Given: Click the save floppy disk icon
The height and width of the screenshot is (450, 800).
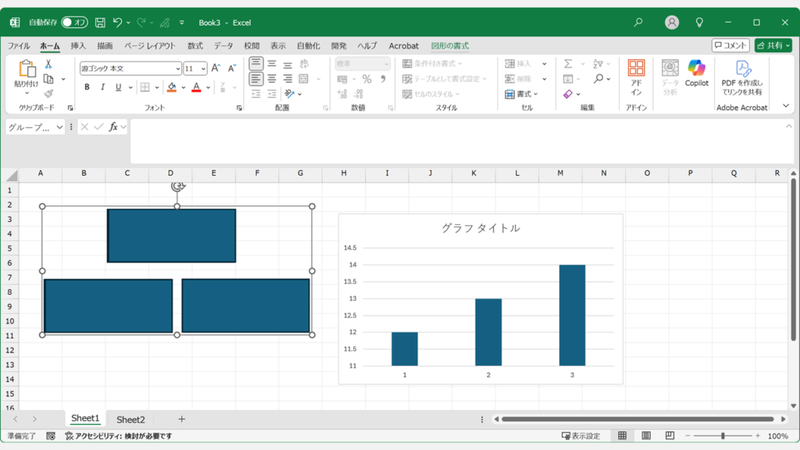Looking at the screenshot, I should [100, 23].
